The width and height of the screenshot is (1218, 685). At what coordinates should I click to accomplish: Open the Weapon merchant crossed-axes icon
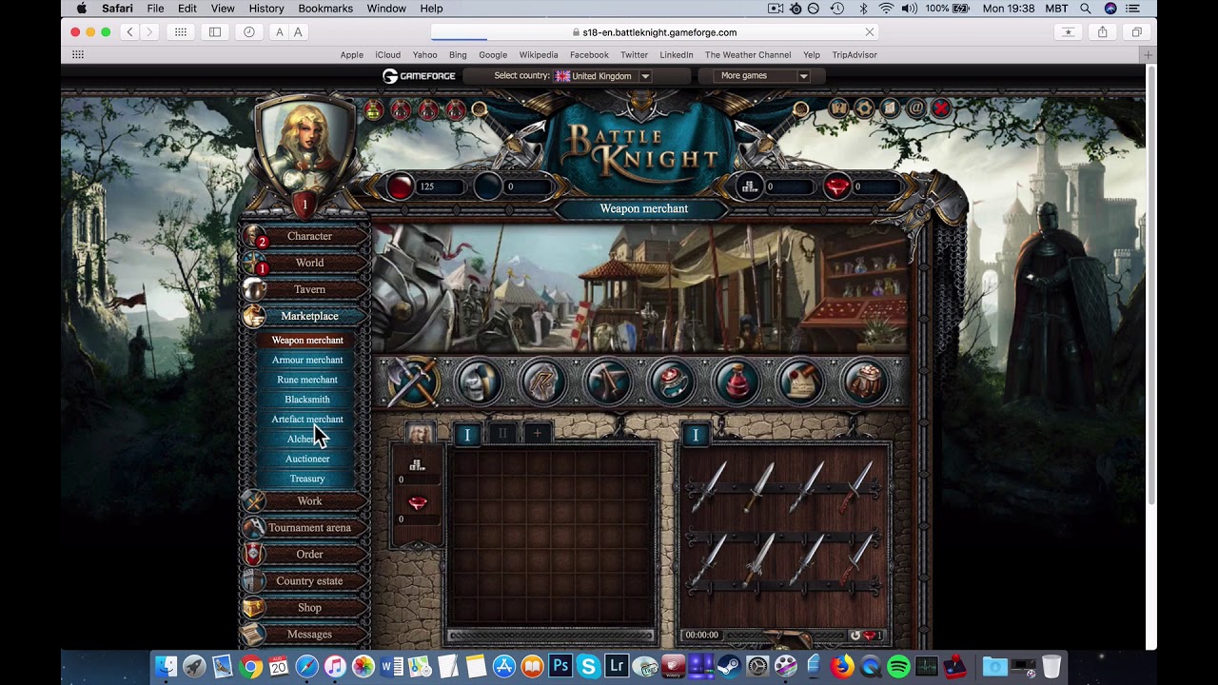coord(413,382)
